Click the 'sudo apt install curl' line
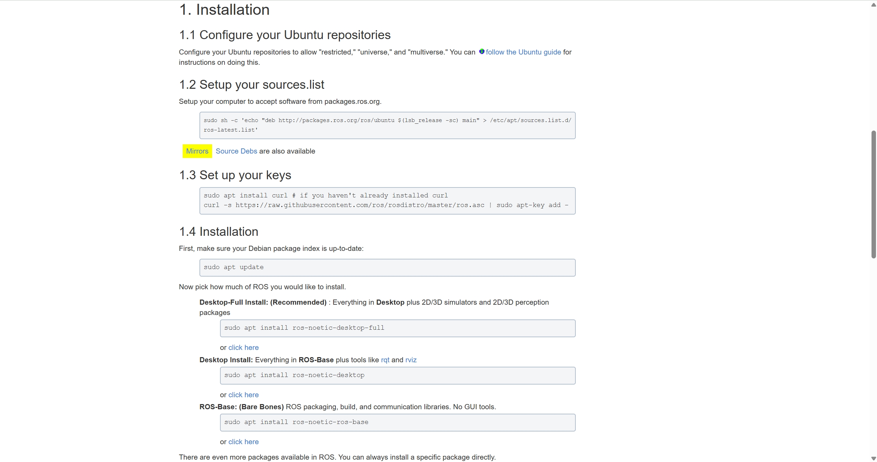The height and width of the screenshot is (462, 877). pos(326,195)
